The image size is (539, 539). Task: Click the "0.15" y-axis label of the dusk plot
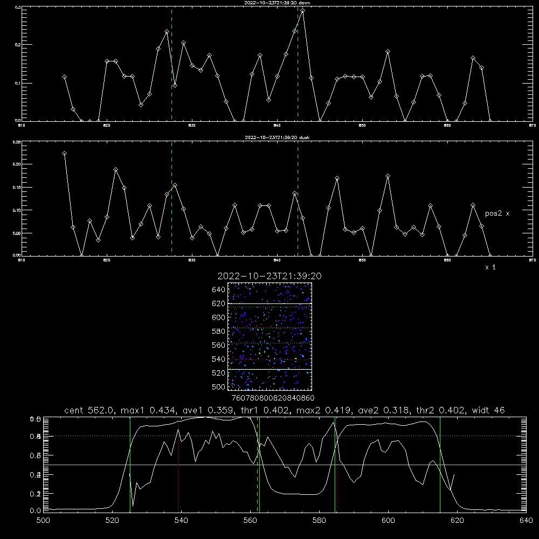pos(17,188)
